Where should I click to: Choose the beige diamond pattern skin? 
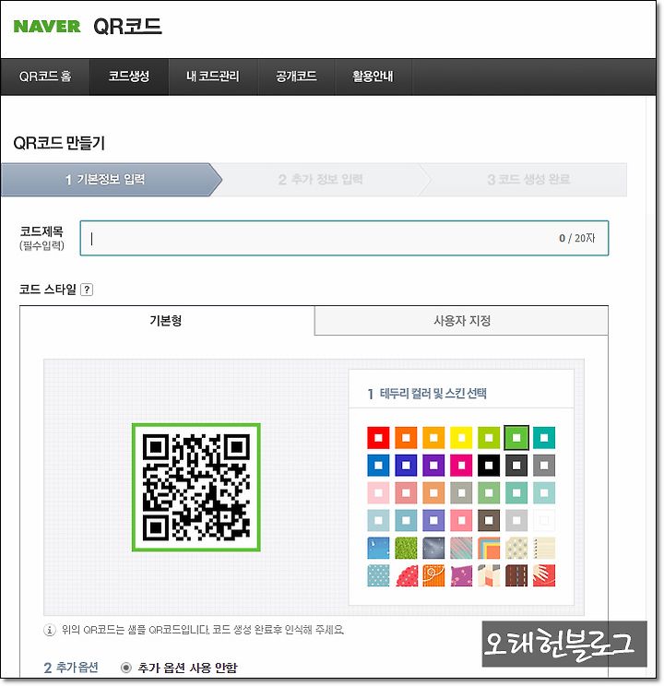(x=516, y=548)
